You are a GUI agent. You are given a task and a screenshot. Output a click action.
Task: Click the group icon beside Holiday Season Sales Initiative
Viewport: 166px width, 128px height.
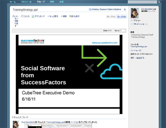pos(90,9)
